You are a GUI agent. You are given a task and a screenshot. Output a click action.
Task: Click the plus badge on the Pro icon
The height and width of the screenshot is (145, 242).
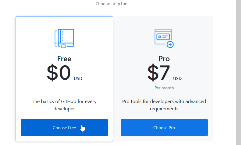point(170,44)
